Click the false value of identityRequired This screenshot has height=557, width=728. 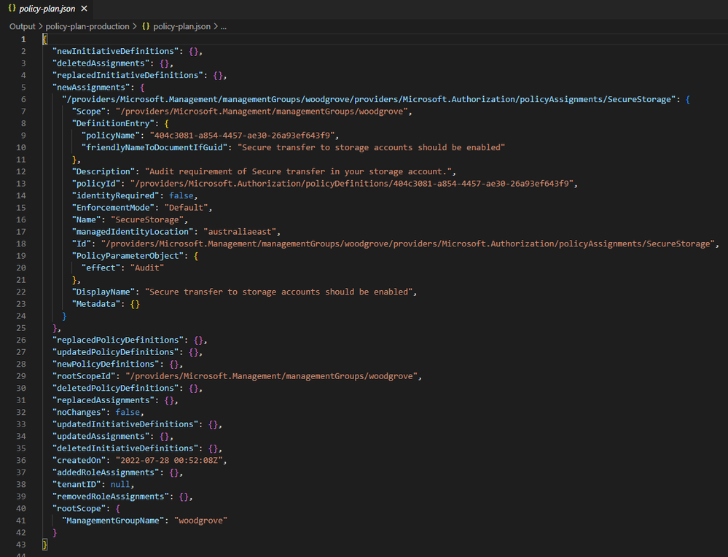tap(181, 195)
